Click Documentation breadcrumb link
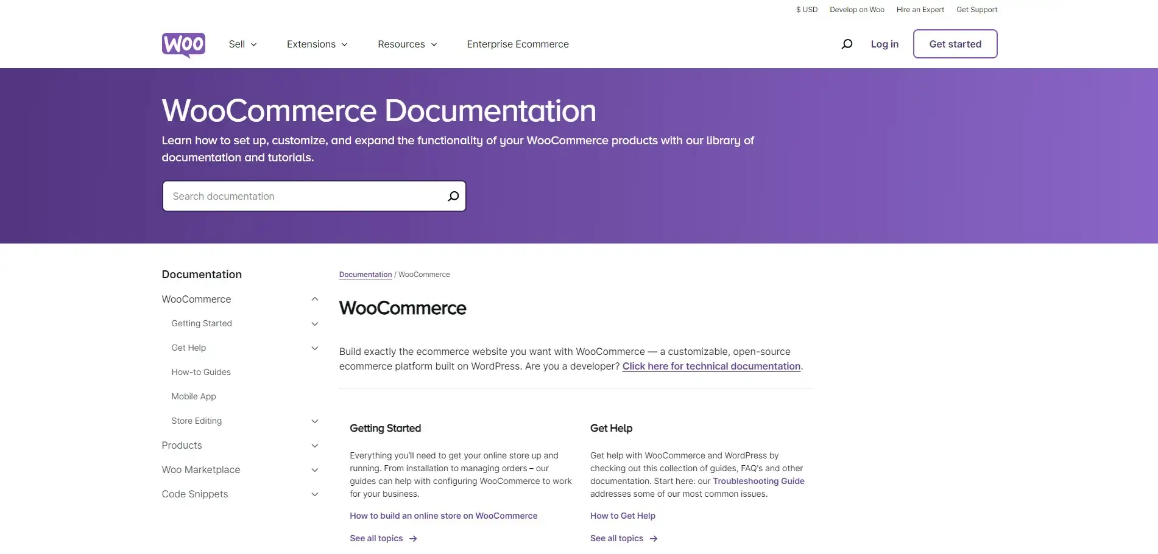This screenshot has height=554, width=1158. (x=365, y=275)
